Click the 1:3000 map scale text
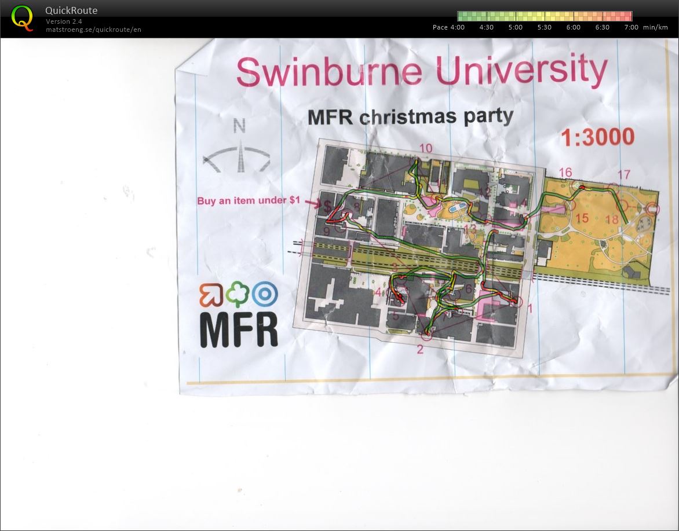This screenshot has width=679, height=531. coord(597,138)
